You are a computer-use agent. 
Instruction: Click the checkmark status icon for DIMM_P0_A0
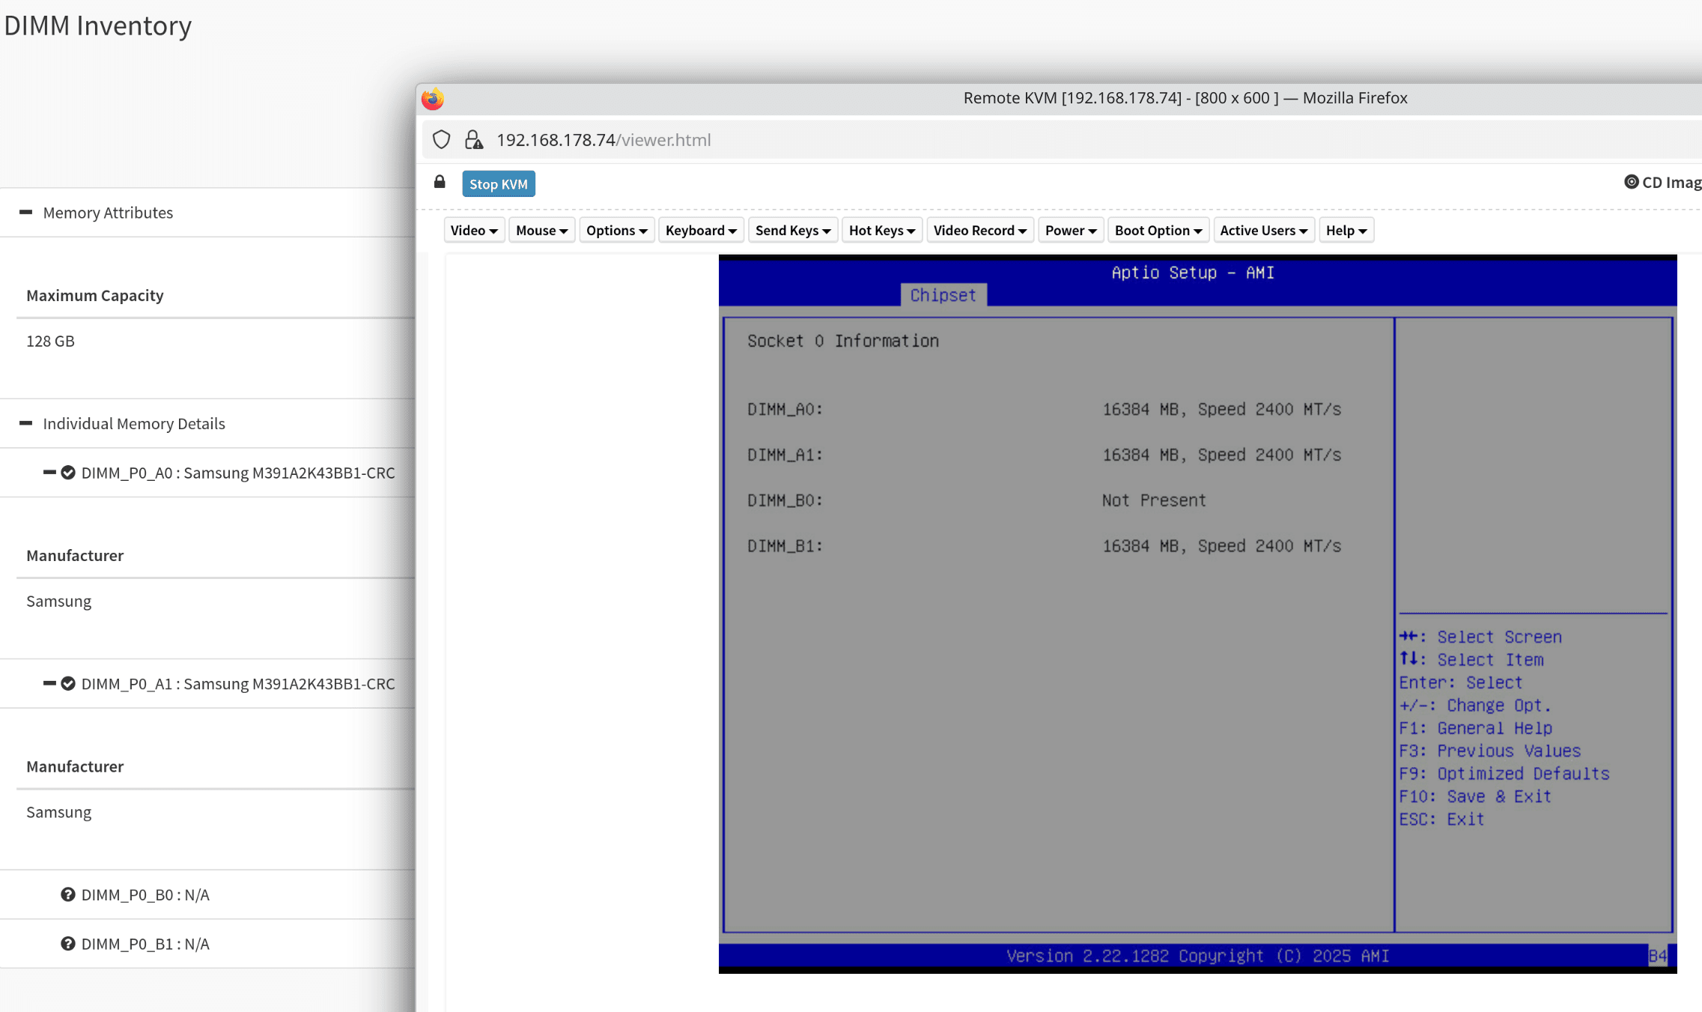pos(68,473)
